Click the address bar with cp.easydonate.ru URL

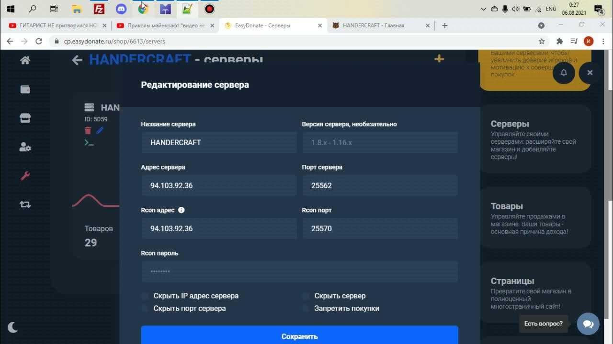point(292,42)
